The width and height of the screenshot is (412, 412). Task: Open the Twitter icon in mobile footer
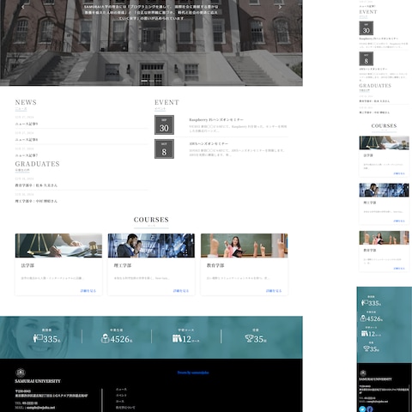click(x=362, y=409)
